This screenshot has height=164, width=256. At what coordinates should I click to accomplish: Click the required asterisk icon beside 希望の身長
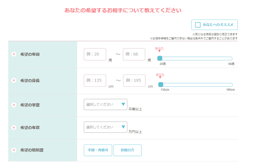[x=14, y=81]
